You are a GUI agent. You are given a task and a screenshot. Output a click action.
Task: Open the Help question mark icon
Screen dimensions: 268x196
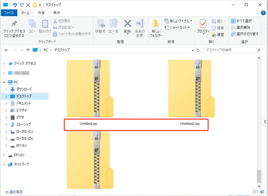click(263, 13)
